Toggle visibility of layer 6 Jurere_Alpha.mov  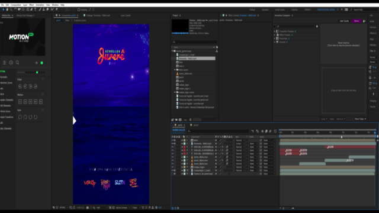coord(172,157)
